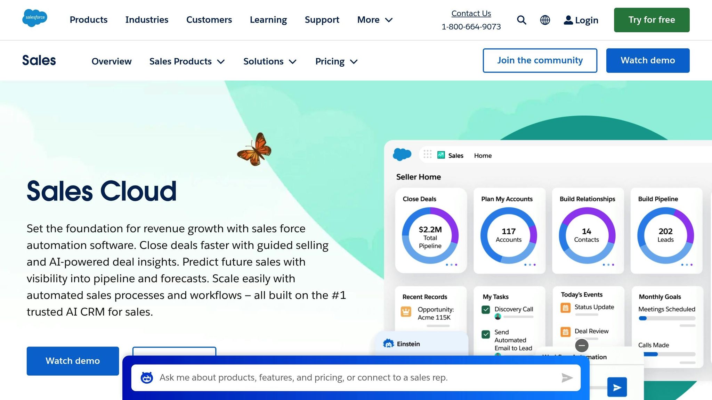Click the Deal Review event text

[591, 331]
